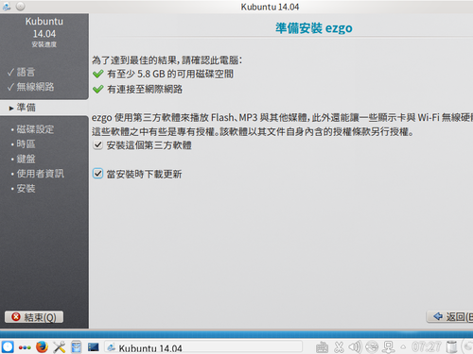
Task: Click the scissors clipboard tray icon
Action: [x=339, y=347]
